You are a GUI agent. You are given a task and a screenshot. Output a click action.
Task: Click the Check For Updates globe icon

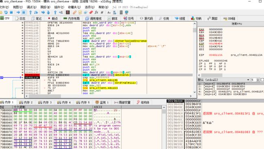tap(127, 12)
